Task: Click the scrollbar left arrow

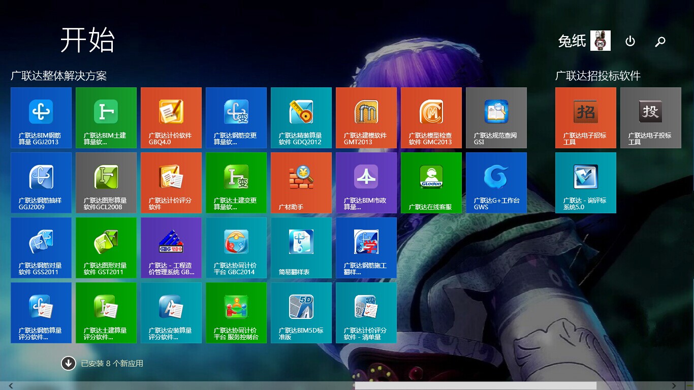Action: pyautogui.click(x=11, y=386)
